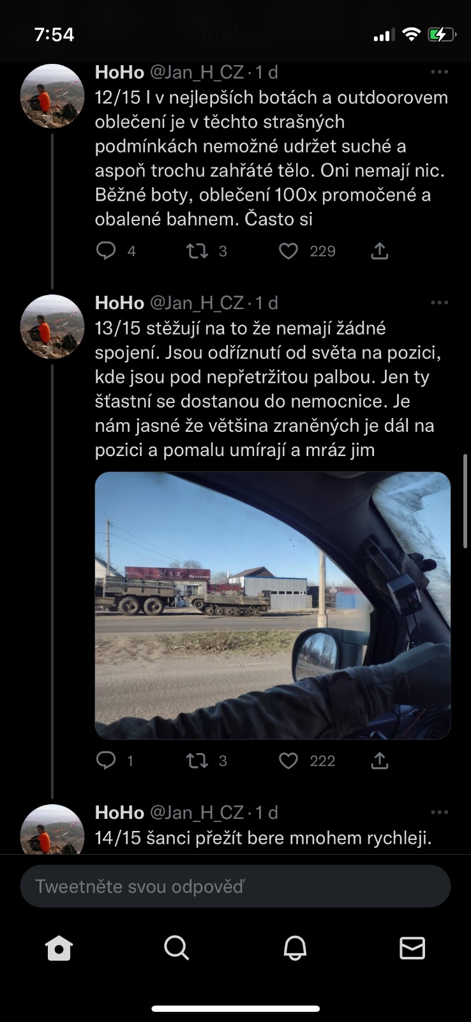Open the Messages envelope tab
Image resolution: width=471 pixels, height=1022 pixels.
[412, 948]
